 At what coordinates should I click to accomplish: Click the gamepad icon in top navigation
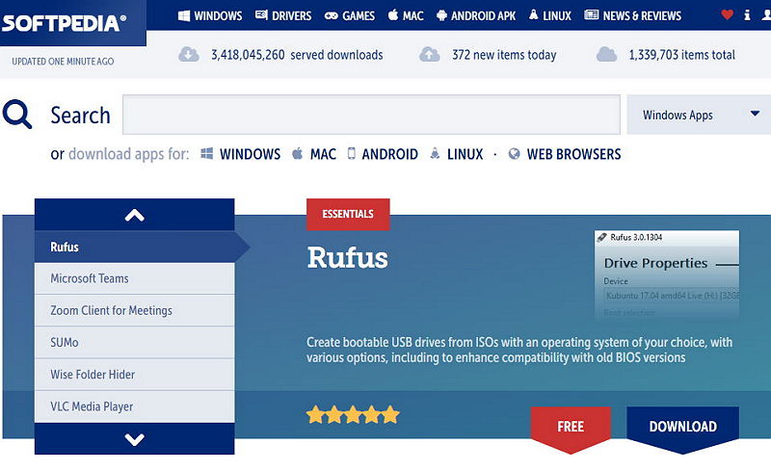pos(331,15)
